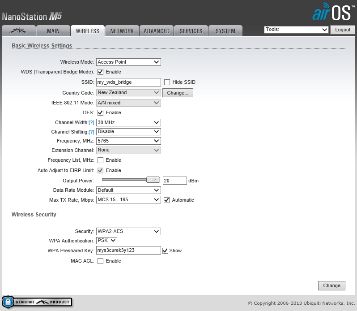Viewport: 357px width, 311px height.
Task: Enable the Frequency List checkbox
Action: 100,160
